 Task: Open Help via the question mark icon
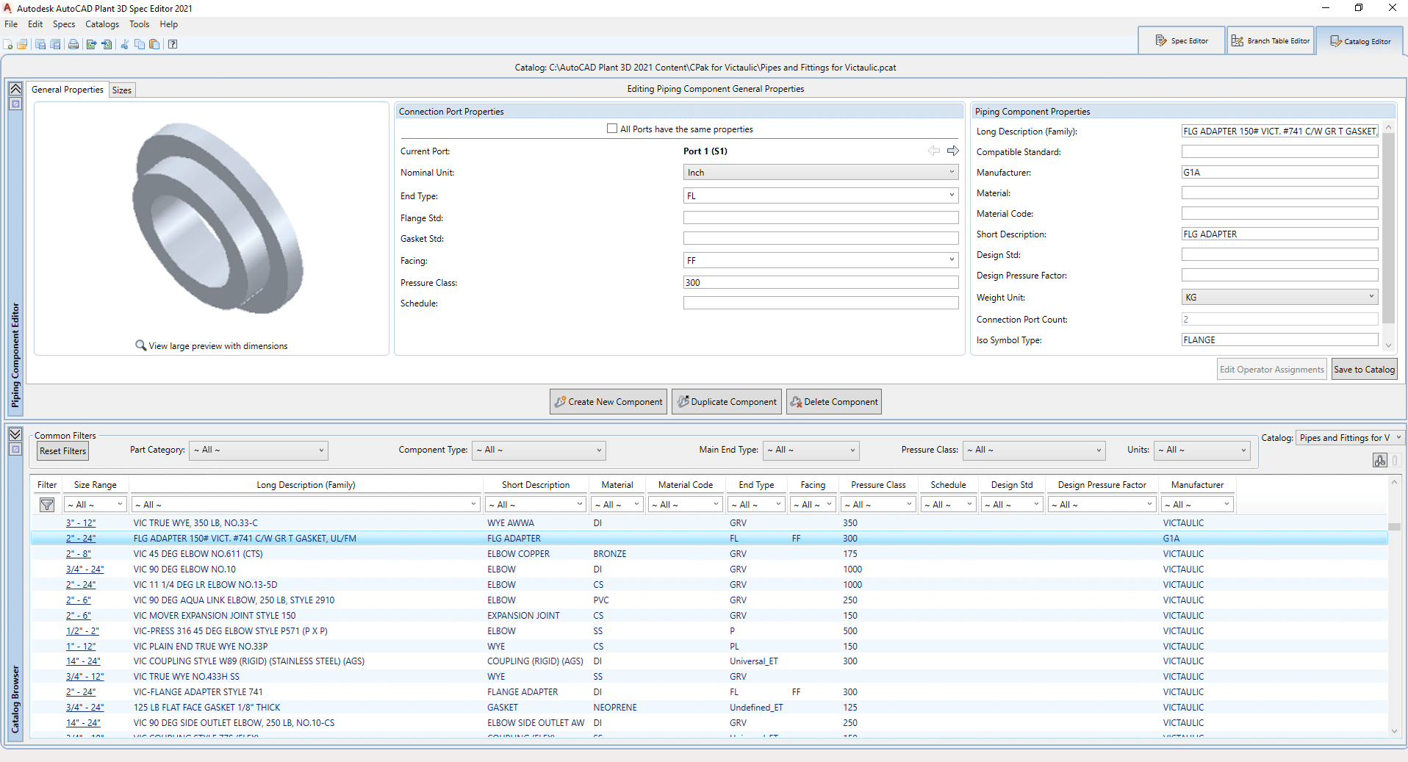click(173, 44)
